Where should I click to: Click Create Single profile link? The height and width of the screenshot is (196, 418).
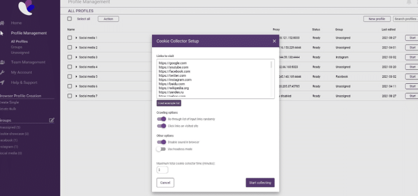pyautogui.click(x=9, y=102)
